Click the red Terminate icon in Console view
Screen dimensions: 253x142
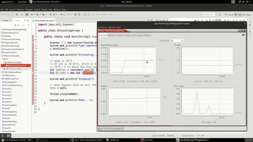click(x=195, y=21)
